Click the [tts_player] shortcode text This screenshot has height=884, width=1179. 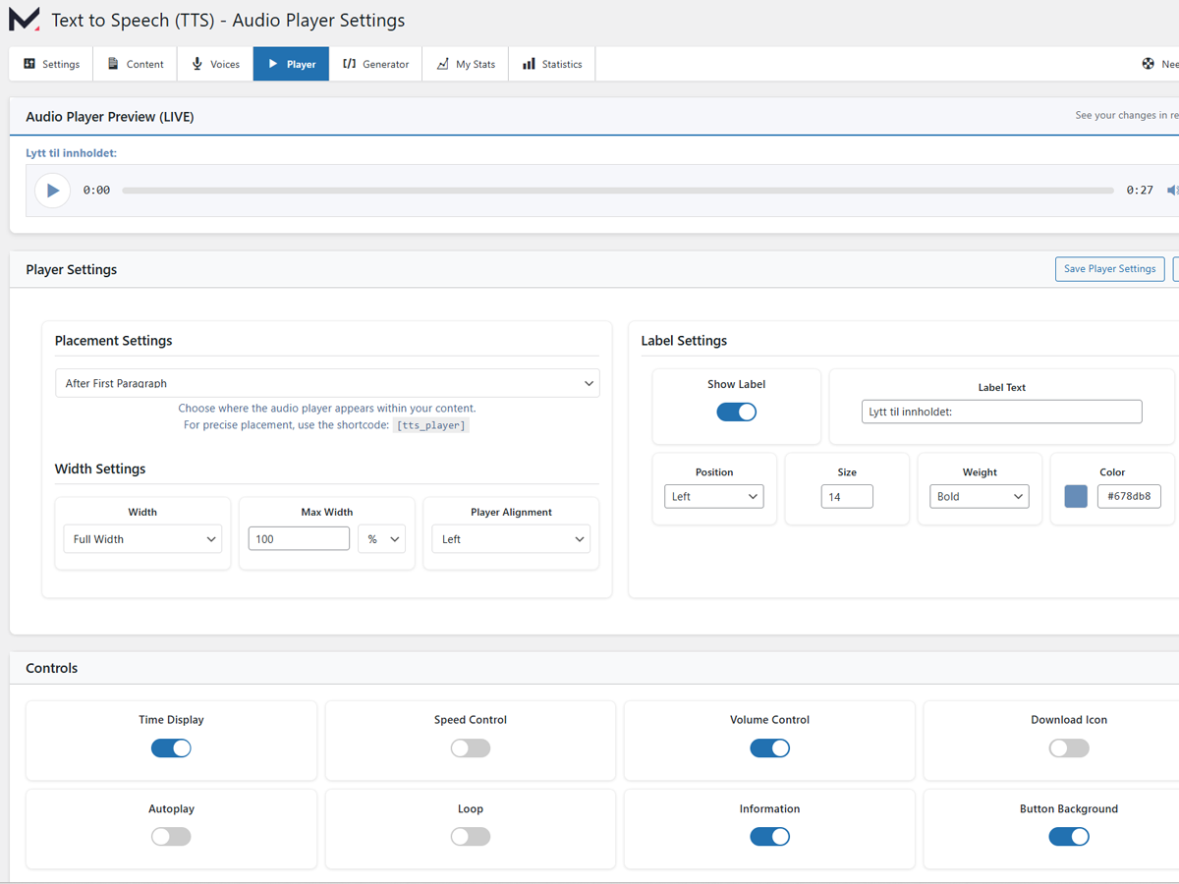(431, 425)
